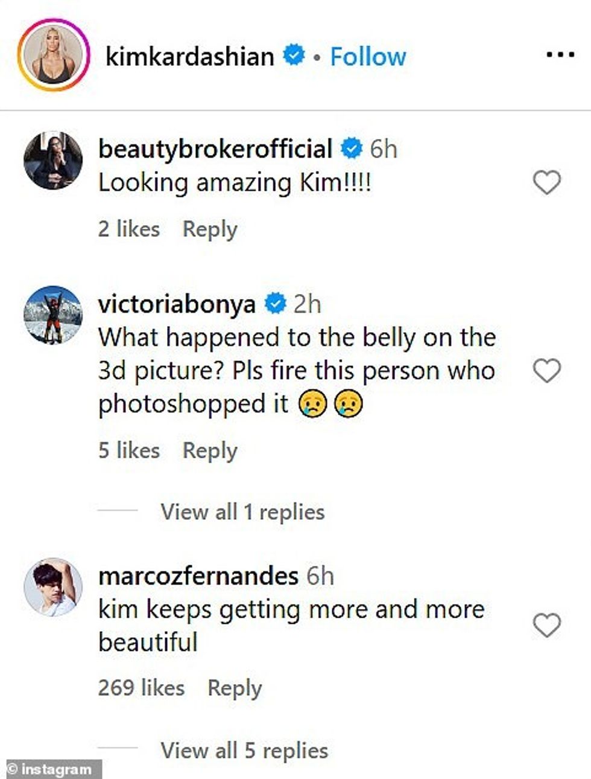Reply to marcozfernandes's comment
Viewport: 591px width, 779px height.
(x=235, y=688)
